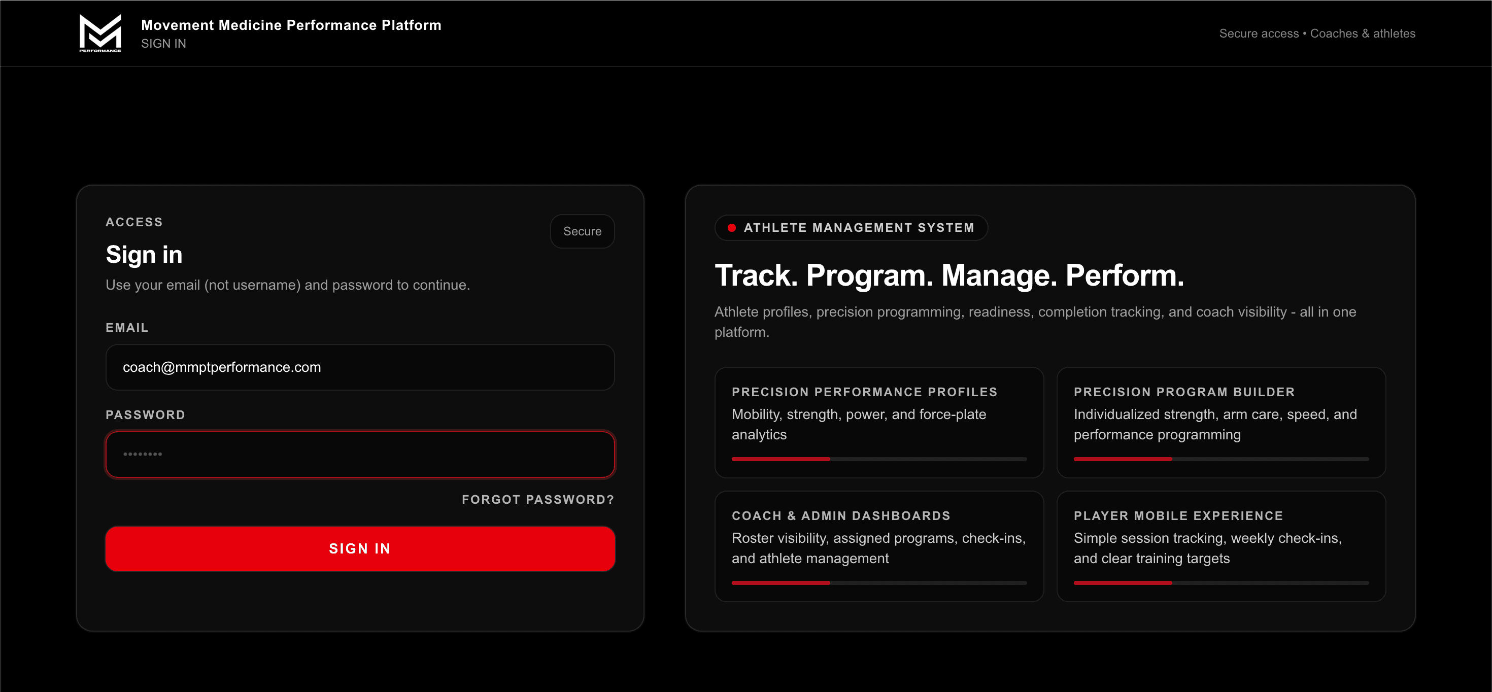Click the red Athlete Management System dot
The height and width of the screenshot is (692, 1492).
pyautogui.click(x=731, y=228)
